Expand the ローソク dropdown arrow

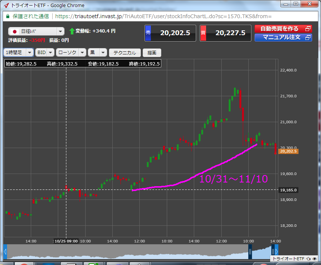(x=82, y=53)
